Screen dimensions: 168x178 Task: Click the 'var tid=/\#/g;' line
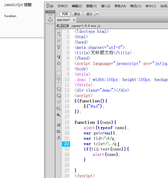(100, 138)
